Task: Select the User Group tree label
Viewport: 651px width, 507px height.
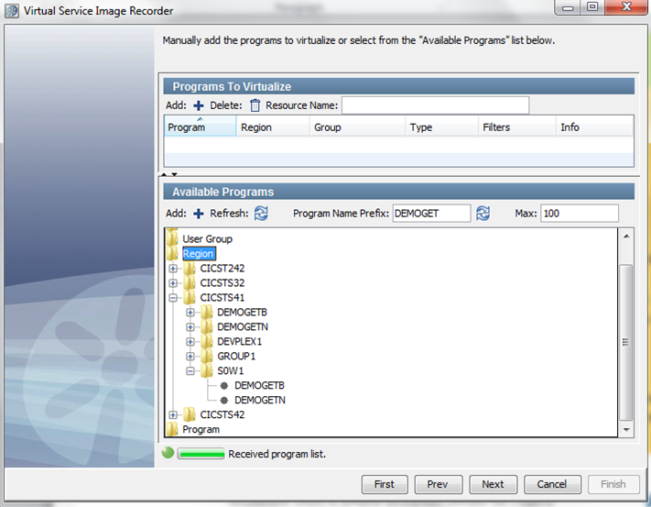Action: tap(207, 239)
